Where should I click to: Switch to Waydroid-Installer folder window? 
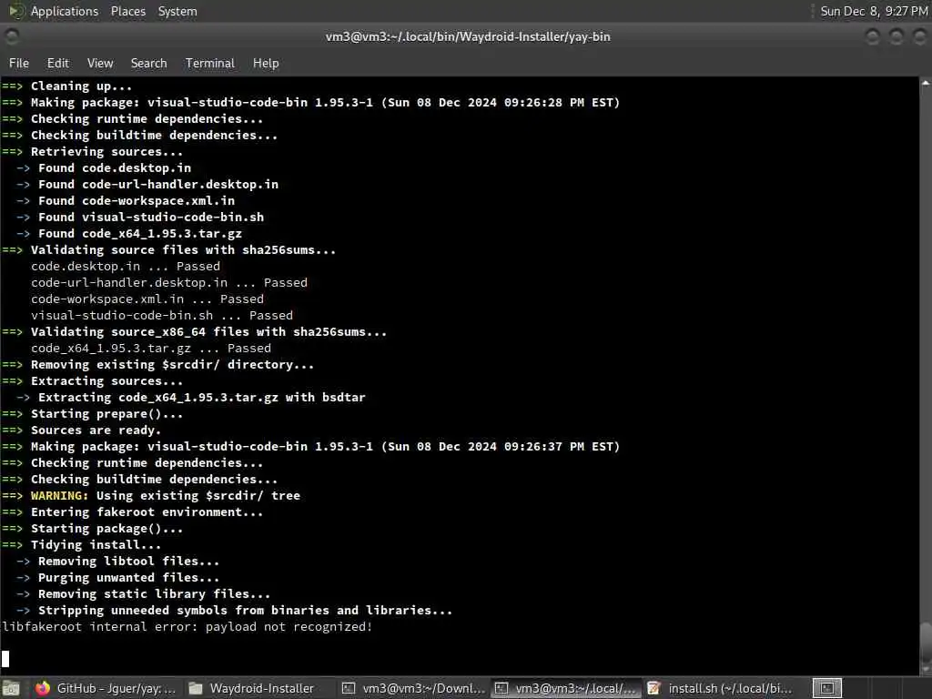click(254, 688)
